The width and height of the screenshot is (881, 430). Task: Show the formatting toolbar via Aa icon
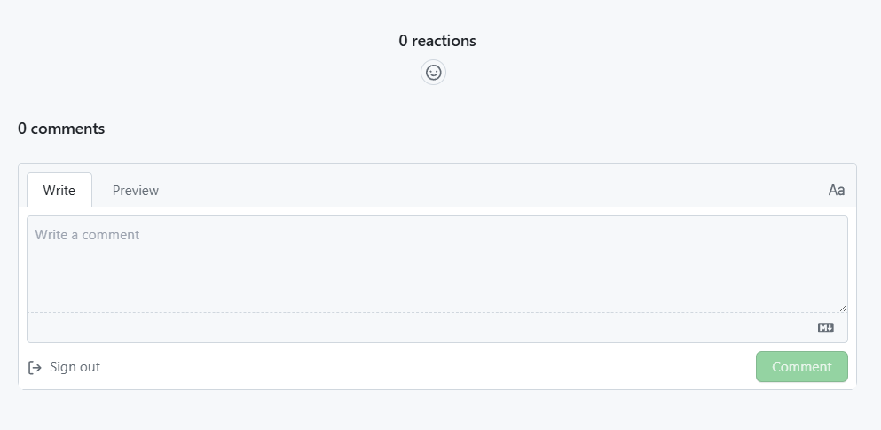(x=836, y=190)
